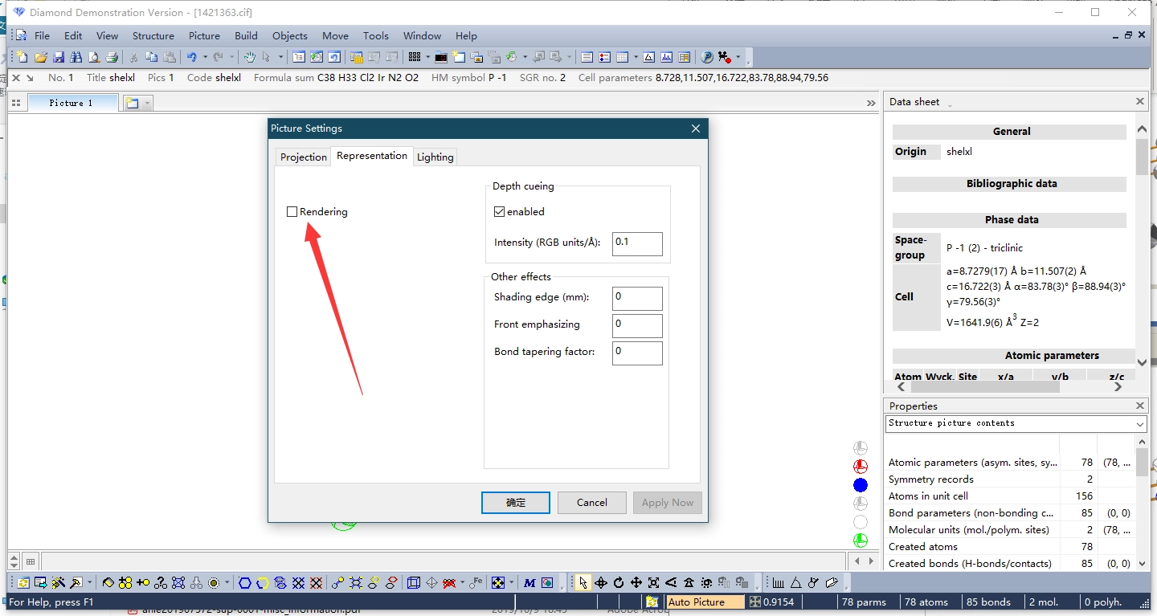Click the New document icon in toolbar
This screenshot has height=616, width=1157.
(22, 57)
